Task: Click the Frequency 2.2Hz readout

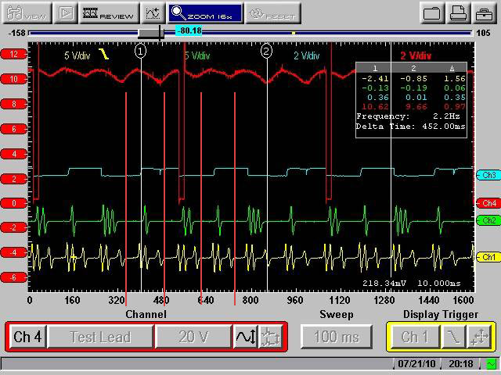Action: coord(409,116)
